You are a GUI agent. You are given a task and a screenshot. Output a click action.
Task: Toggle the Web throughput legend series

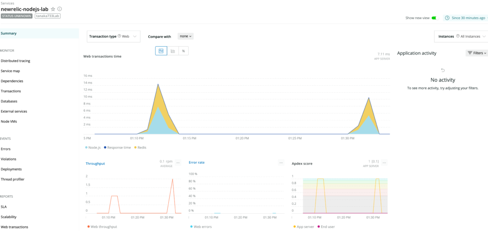pyautogui.click(x=102, y=227)
